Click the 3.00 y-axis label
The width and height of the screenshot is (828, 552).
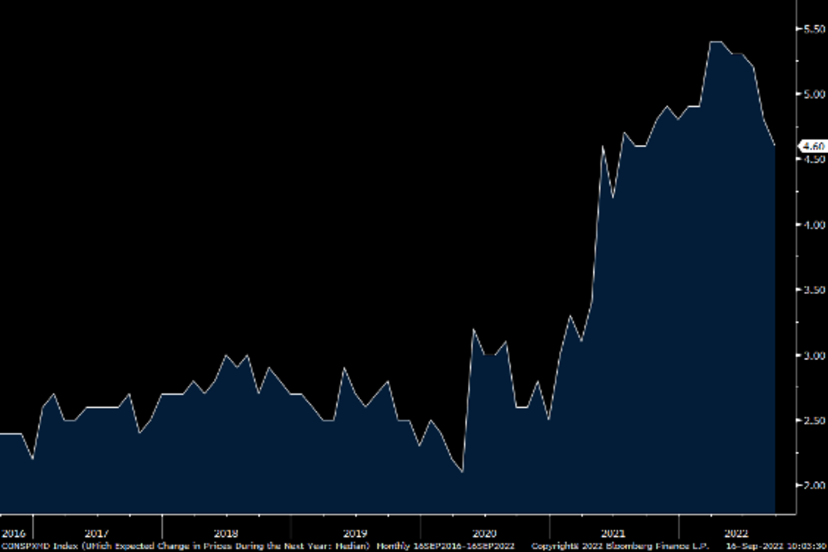point(811,355)
